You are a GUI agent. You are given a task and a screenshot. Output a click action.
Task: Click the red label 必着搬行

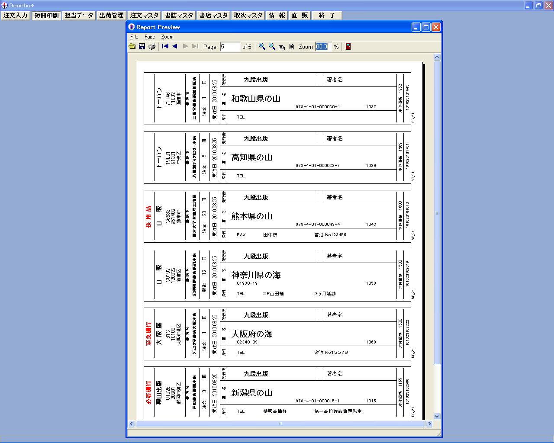click(148, 393)
